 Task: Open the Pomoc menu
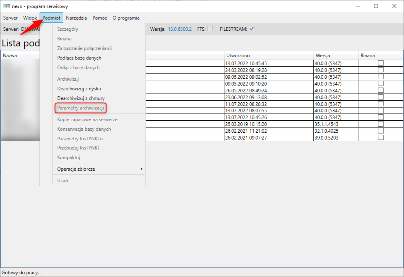(x=100, y=18)
